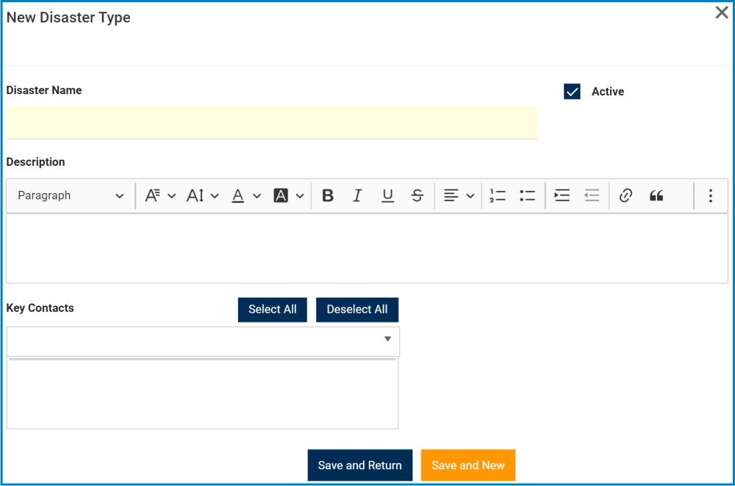Expand the Key Contacts dropdown

[x=387, y=339]
